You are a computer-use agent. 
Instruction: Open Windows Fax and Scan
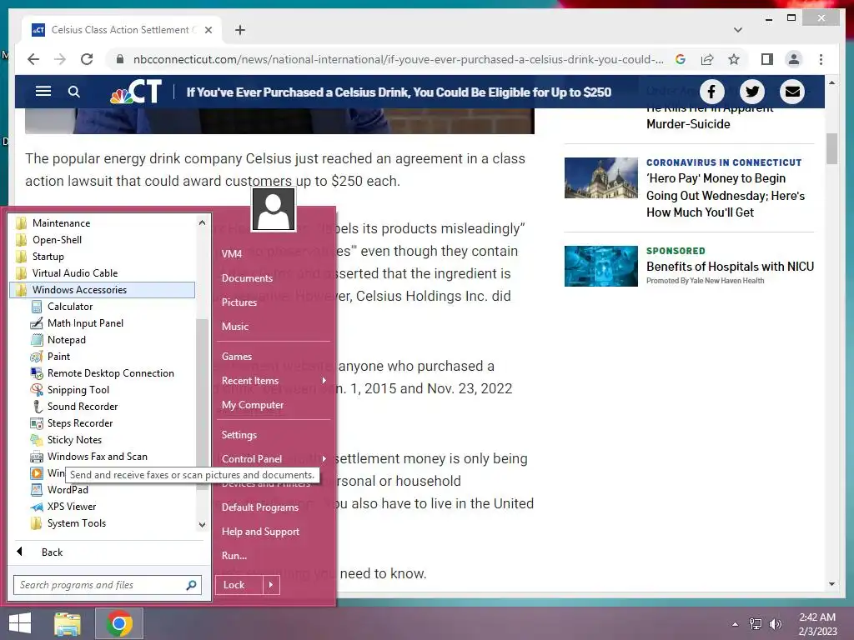97,457
